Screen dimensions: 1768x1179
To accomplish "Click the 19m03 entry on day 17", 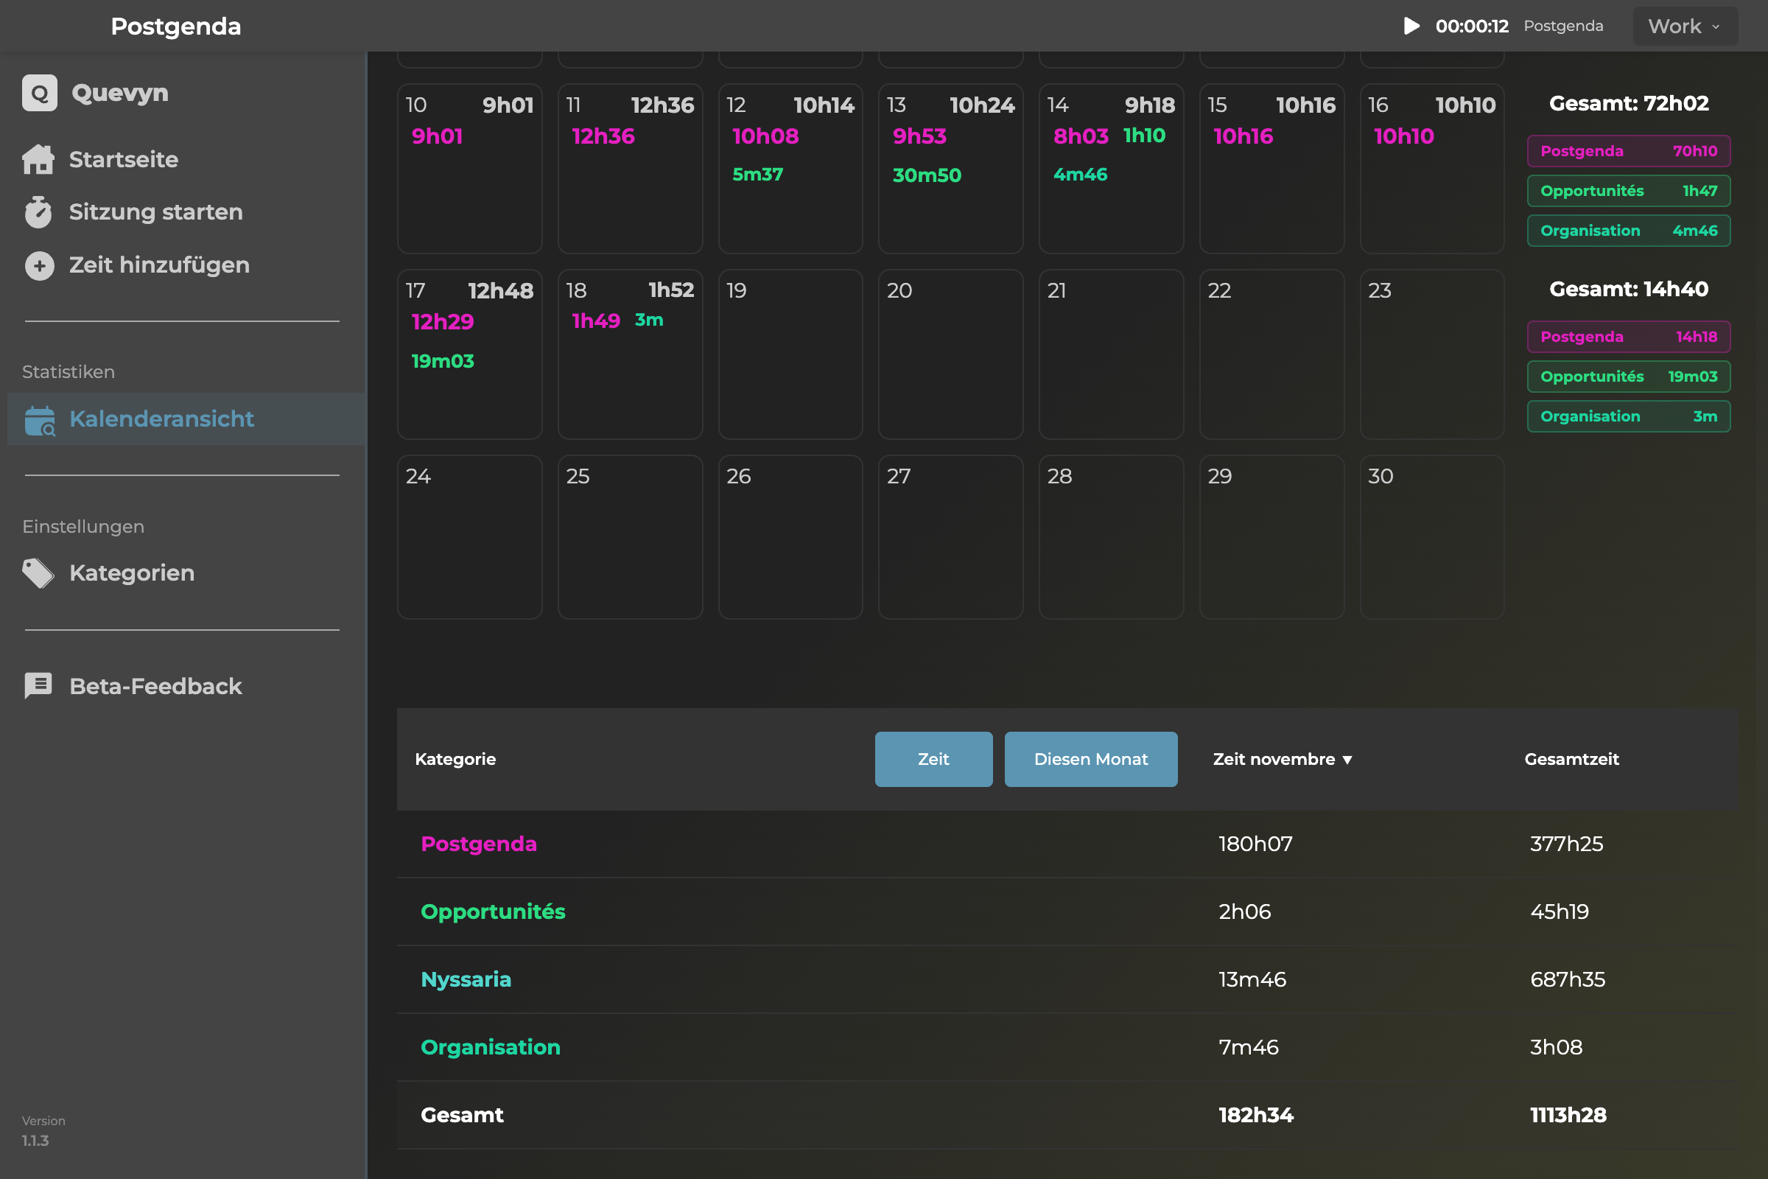I will [443, 362].
